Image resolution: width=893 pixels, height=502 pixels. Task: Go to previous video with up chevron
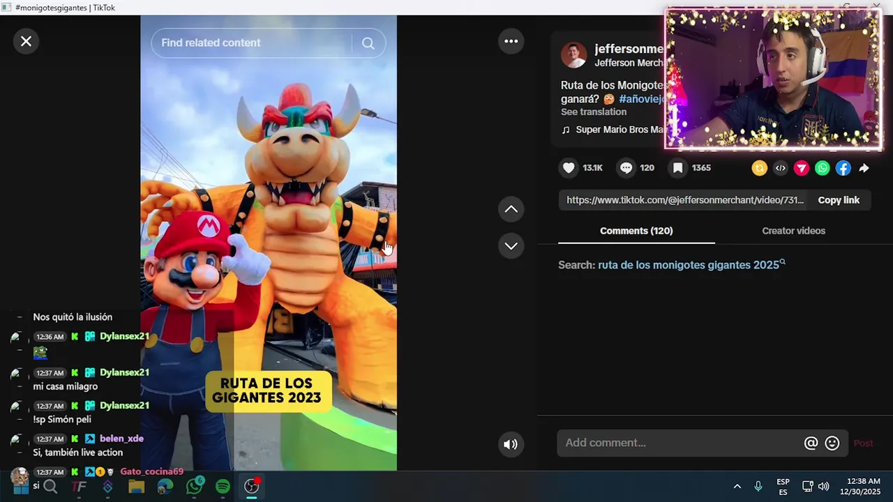click(511, 209)
